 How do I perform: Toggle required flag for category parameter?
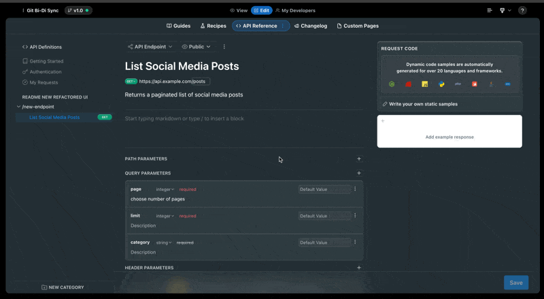coord(185,243)
